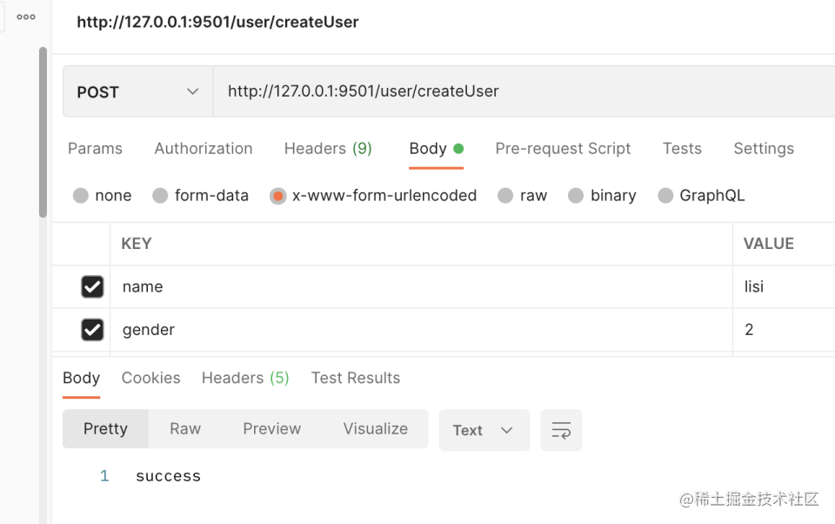Select the GraphQL body type
Image resolution: width=835 pixels, height=524 pixels.
click(665, 196)
